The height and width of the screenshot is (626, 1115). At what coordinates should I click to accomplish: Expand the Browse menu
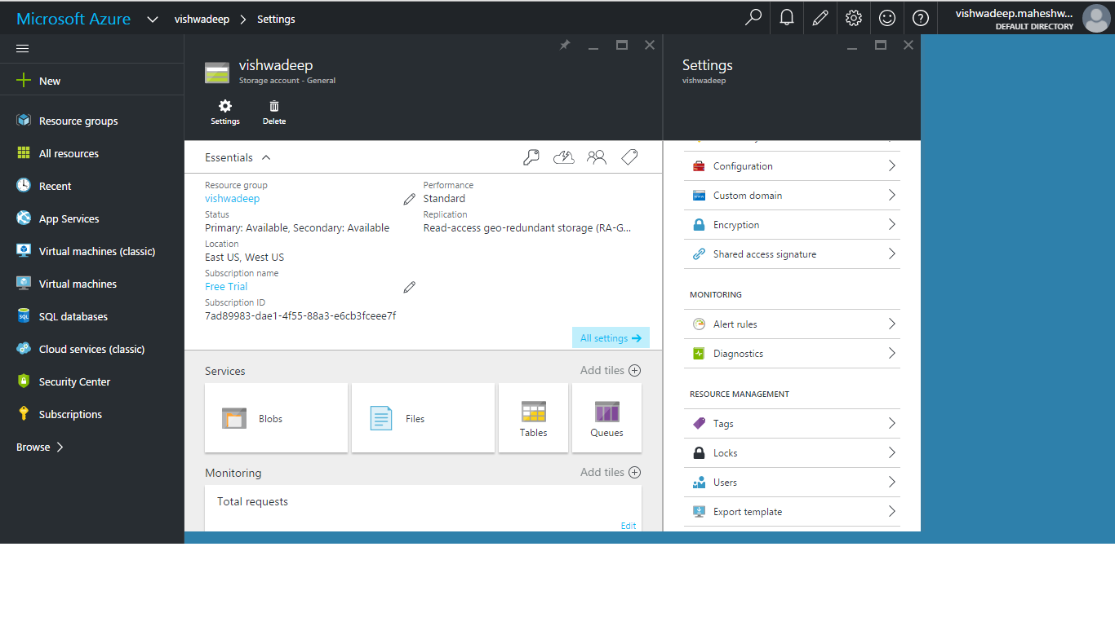coord(40,447)
